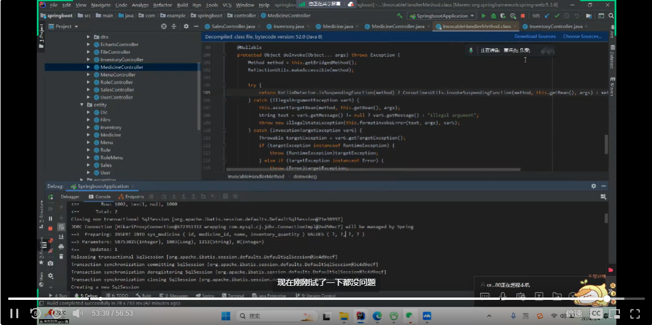The height and width of the screenshot is (325, 652).
Task: Open SpringbootApplication run configuration dropdown
Action: (x=442, y=16)
